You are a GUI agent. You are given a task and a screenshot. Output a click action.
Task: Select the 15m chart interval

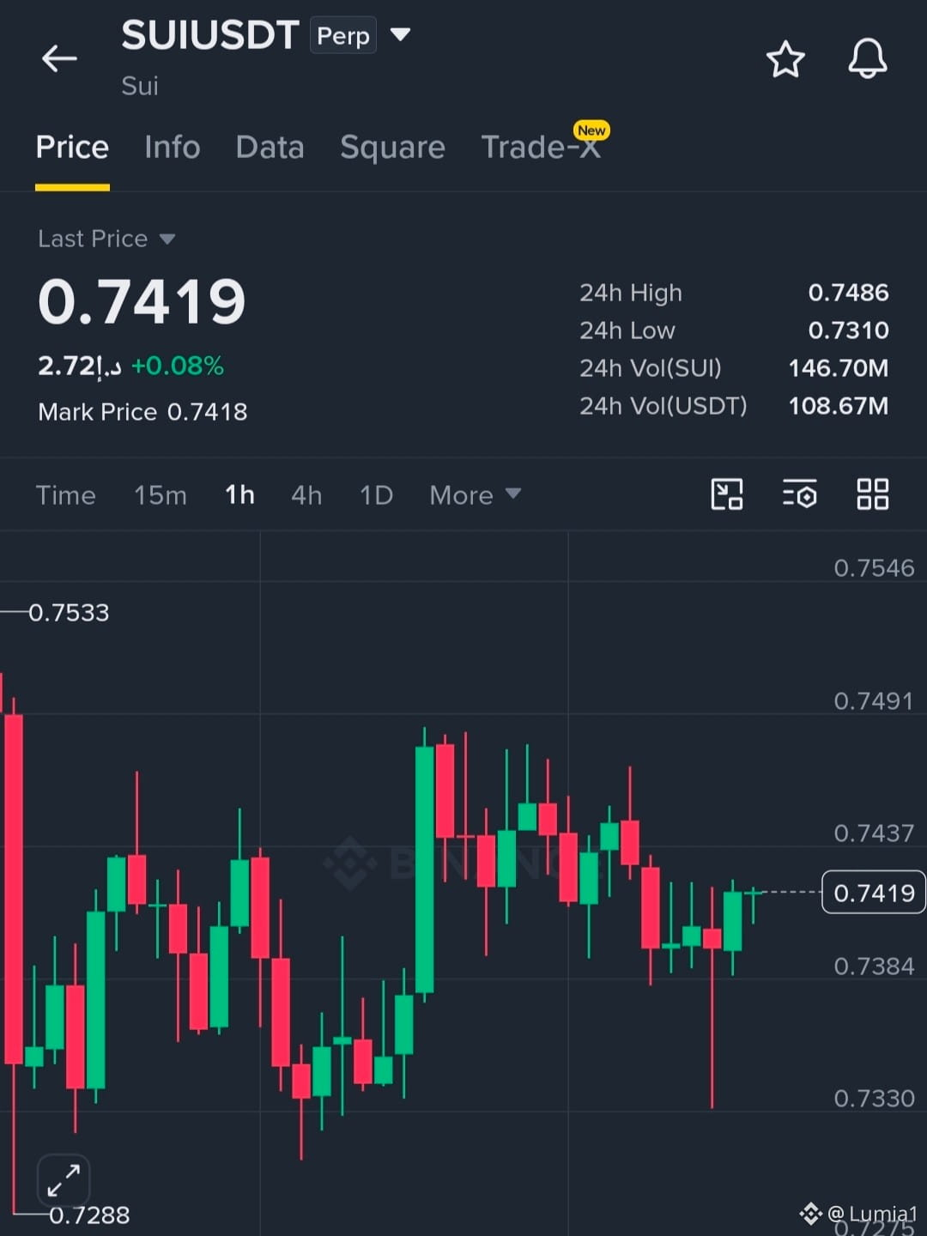point(161,495)
